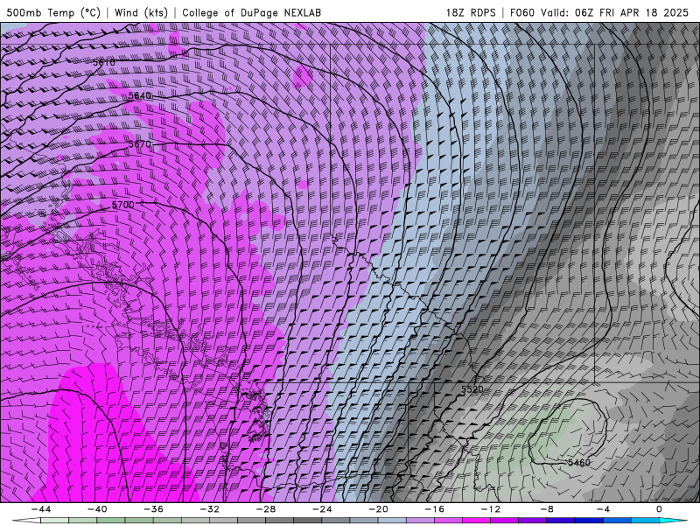Click the -8 value on the color scale

coord(547,509)
